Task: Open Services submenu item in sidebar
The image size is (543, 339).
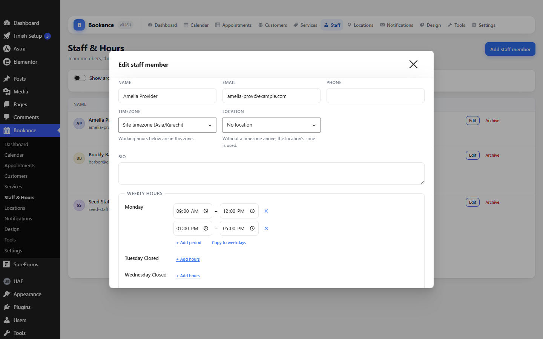Action: 30,186
